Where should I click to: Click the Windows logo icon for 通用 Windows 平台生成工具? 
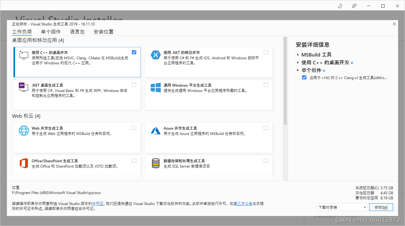156,88
